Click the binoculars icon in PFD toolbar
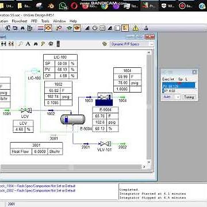207x207 pixels. click(36, 44)
